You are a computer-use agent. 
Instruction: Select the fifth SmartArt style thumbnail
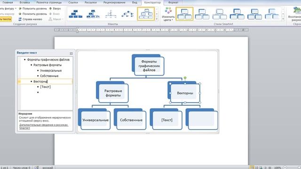pyautogui.click(x=254, y=14)
